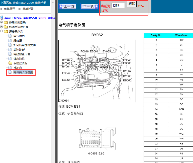Click wire color cell UR
This screenshot has height=163, width=193.
[181, 158]
